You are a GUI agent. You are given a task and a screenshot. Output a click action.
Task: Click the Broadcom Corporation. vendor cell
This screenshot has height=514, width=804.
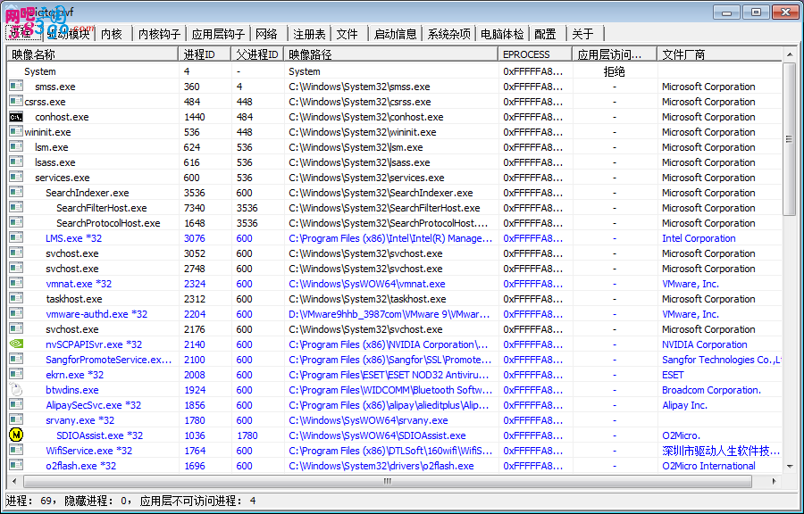click(712, 390)
